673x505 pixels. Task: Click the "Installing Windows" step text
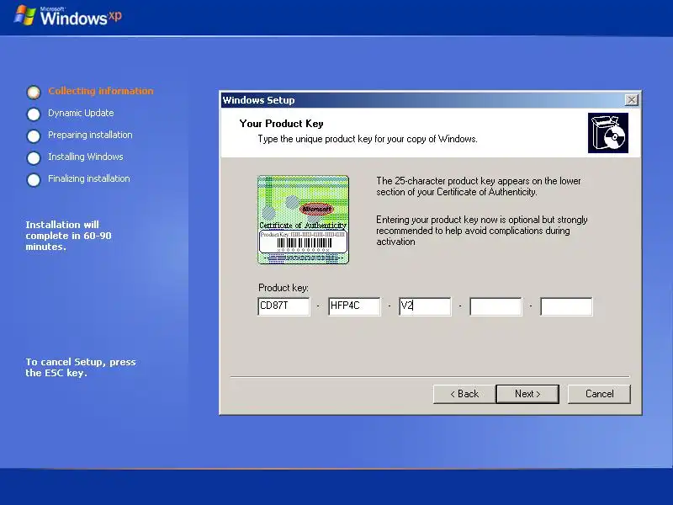point(86,157)
